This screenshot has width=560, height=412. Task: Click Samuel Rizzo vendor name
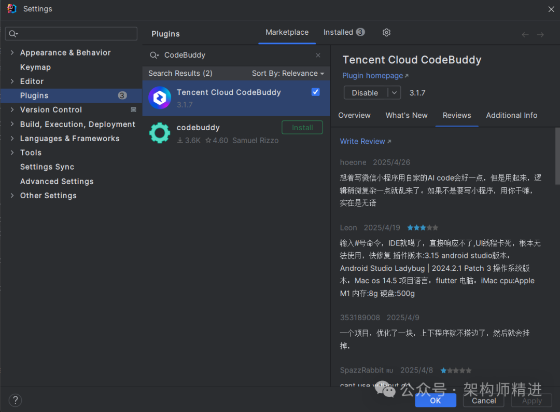pos(255,141)
